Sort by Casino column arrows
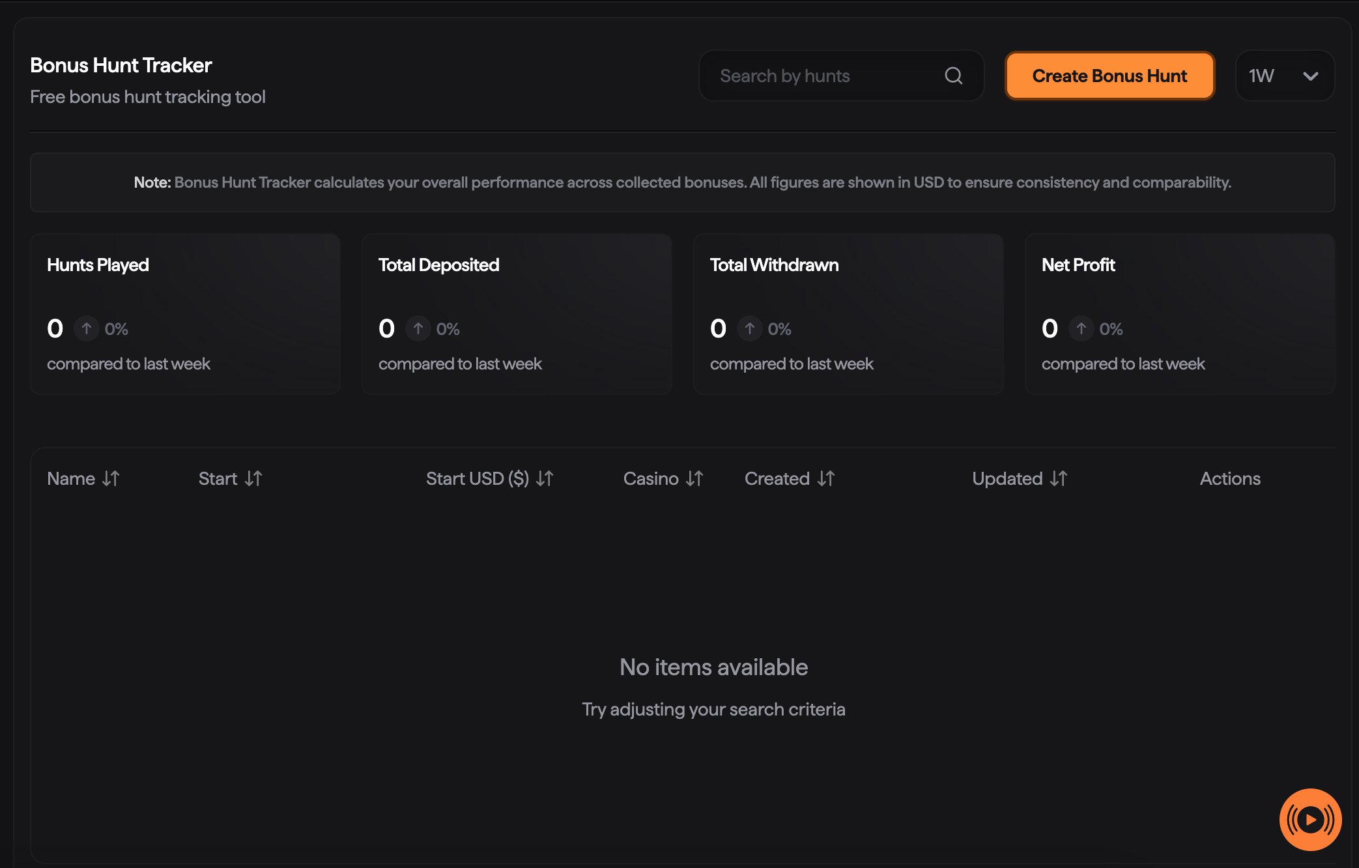 pos(694,478)
